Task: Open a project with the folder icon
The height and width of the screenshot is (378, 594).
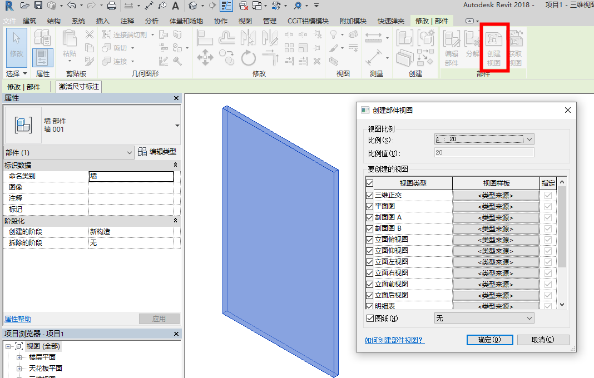Action: 25,6
